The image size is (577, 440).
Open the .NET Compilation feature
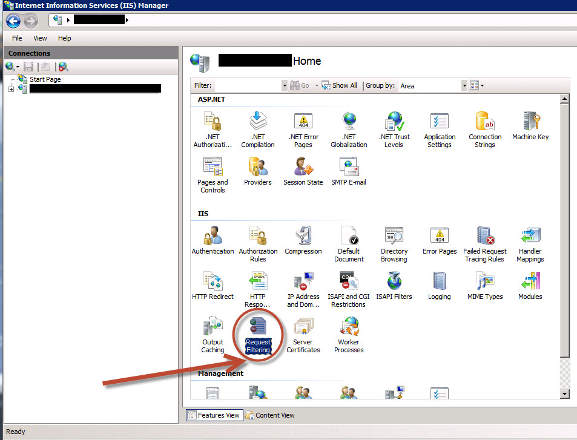click(x=258, y=130)
